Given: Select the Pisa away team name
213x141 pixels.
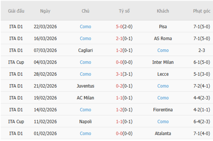Looking at the screenshot, I should point(163,27).
